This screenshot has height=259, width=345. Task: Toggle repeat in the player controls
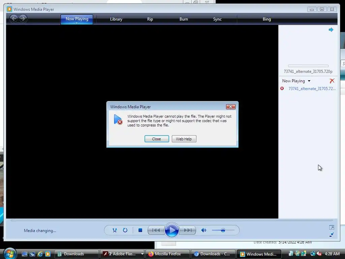125,230
